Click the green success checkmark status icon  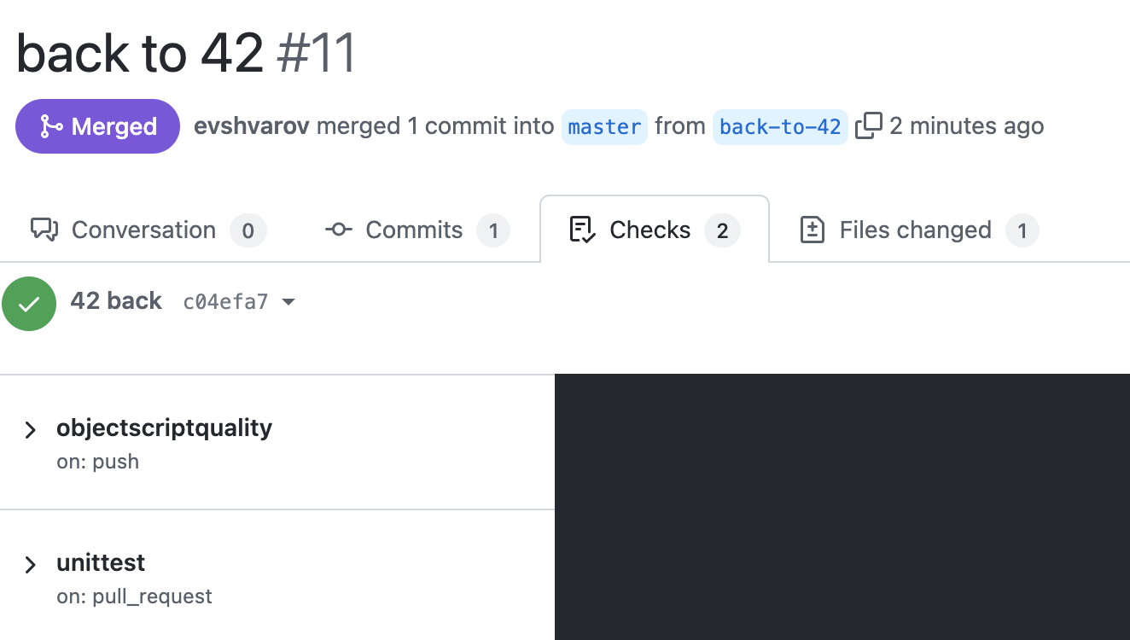[29, 303]
